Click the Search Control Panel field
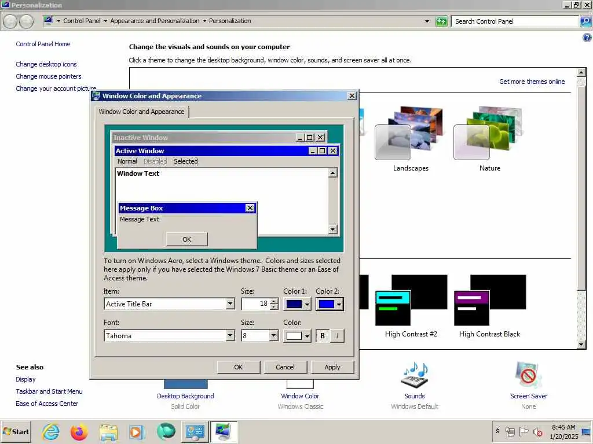Image resolution: width=593 pixels, height=444 pixels. (x=515, y=21)
